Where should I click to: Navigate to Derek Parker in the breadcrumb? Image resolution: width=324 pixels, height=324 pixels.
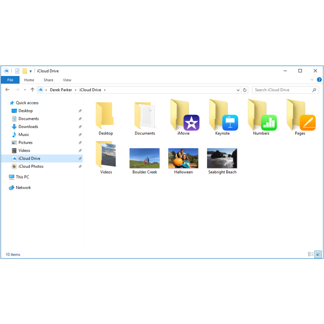[x=61, y=90]
